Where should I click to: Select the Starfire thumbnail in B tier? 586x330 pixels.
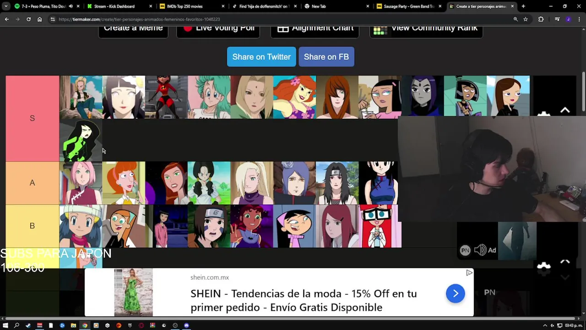pyautogui.click(x=252, y=226)
